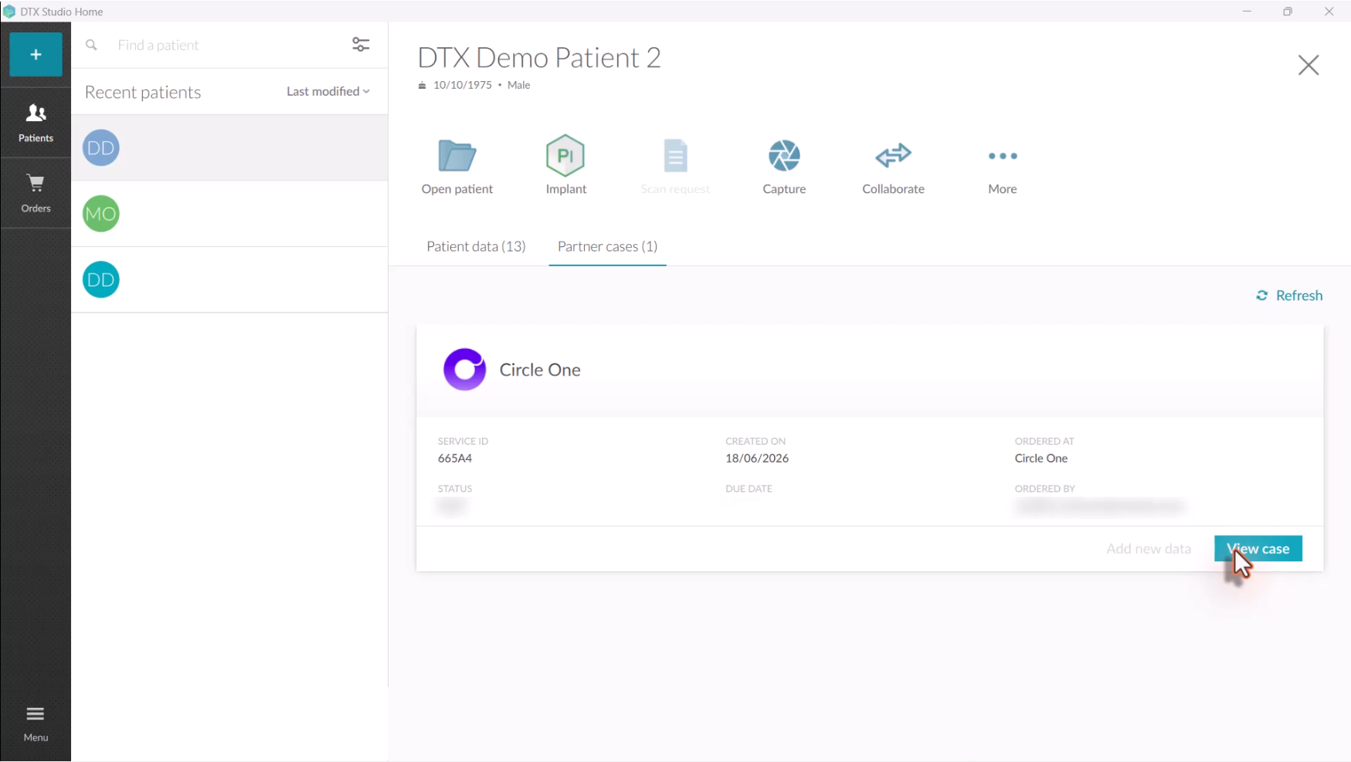Click the plus button to add new patient

pos(36,55)
